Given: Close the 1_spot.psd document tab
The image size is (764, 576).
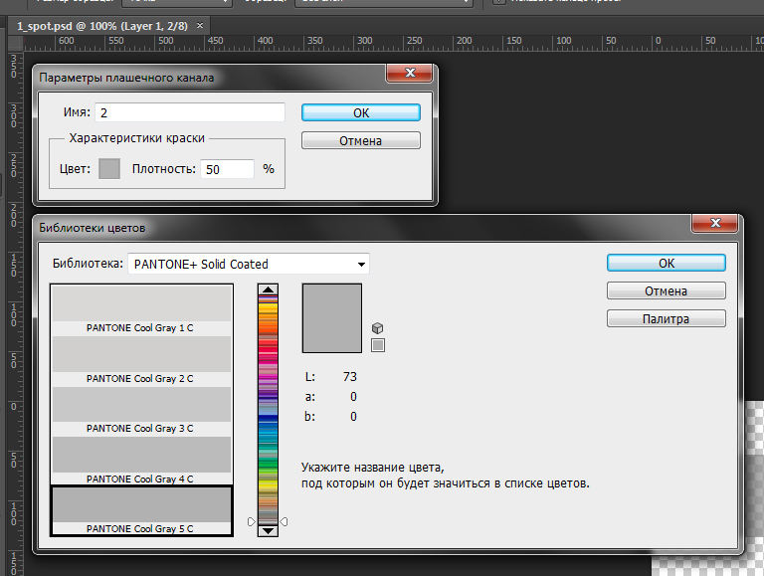Looking at the screenshot, I should [x=200, y=25].
